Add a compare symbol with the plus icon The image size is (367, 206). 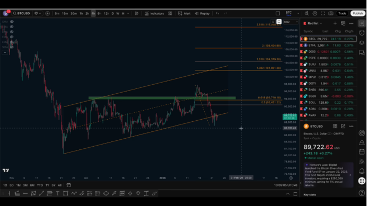pos(48,13)
